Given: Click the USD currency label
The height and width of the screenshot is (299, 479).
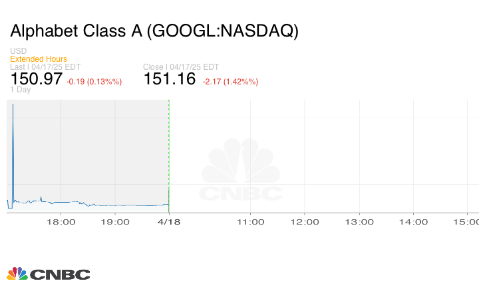Looking at the screenshot, I should (18, 51).
